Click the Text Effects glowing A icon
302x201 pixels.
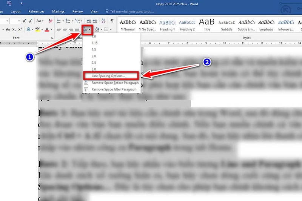pos(29,29)
